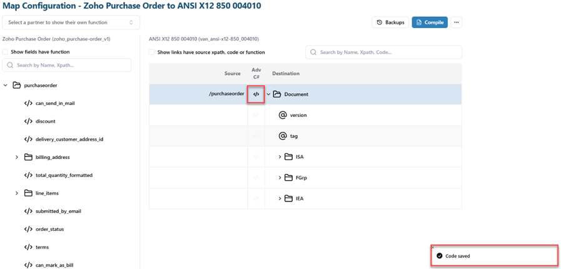The height and width of the screenshot is (269, 561).
Task: Click the Document folder icon
Action: pos(277,94)
